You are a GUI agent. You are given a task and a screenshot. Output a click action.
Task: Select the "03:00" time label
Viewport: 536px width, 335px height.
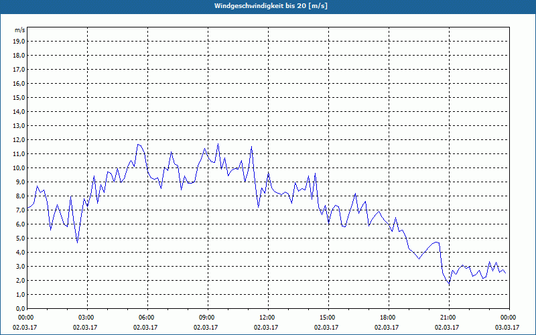click(88, 318)
